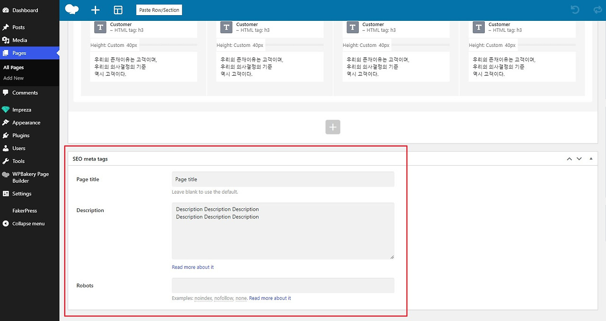Click the Tools wrench icon
This screenshot has height=321, width=606.
pos(6,161)
